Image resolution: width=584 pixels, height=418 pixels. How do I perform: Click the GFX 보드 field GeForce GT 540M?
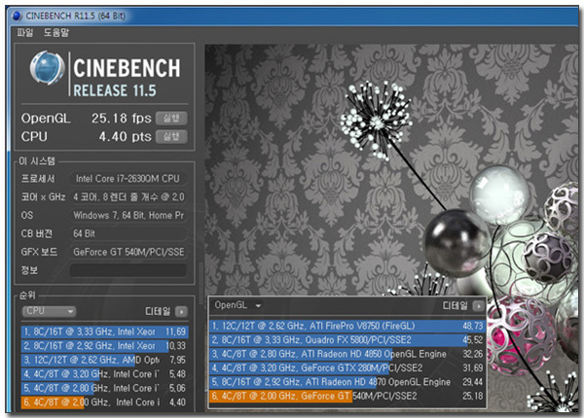[128, 252]
